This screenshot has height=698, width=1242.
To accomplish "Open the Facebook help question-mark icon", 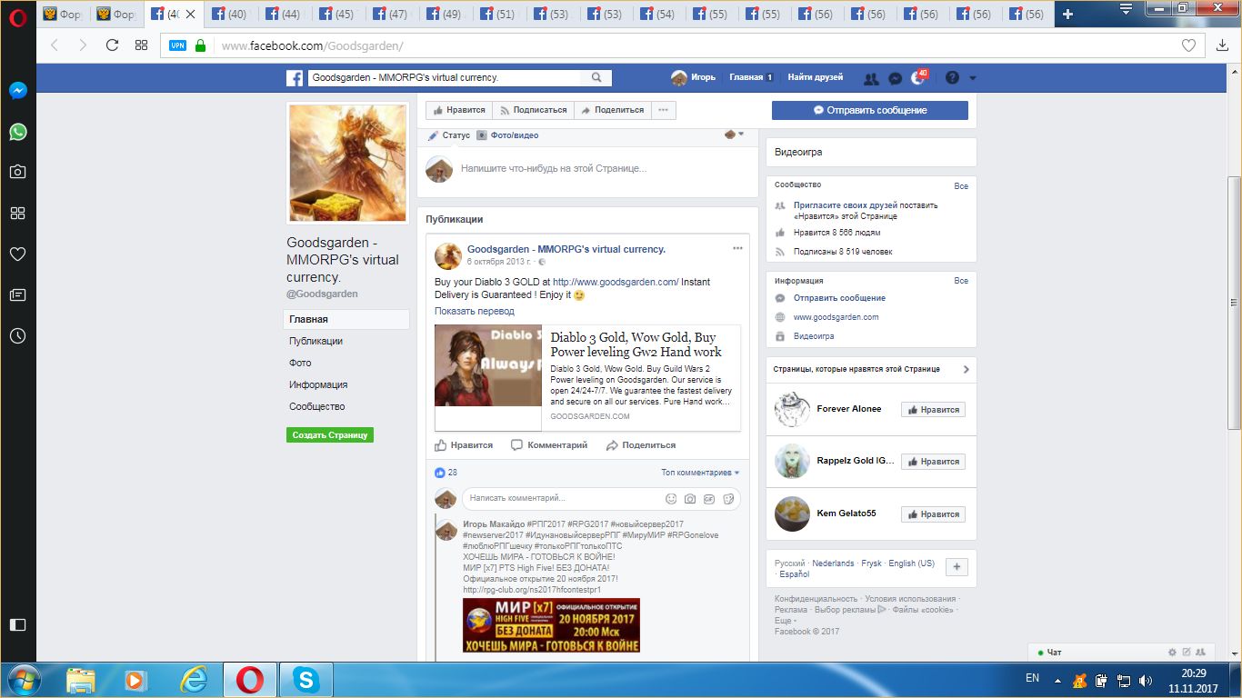I will click(x=952, y=78).
